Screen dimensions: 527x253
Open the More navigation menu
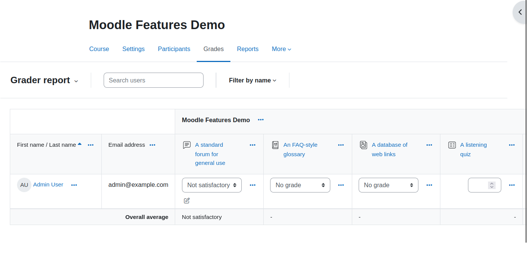tap(281, 49)
